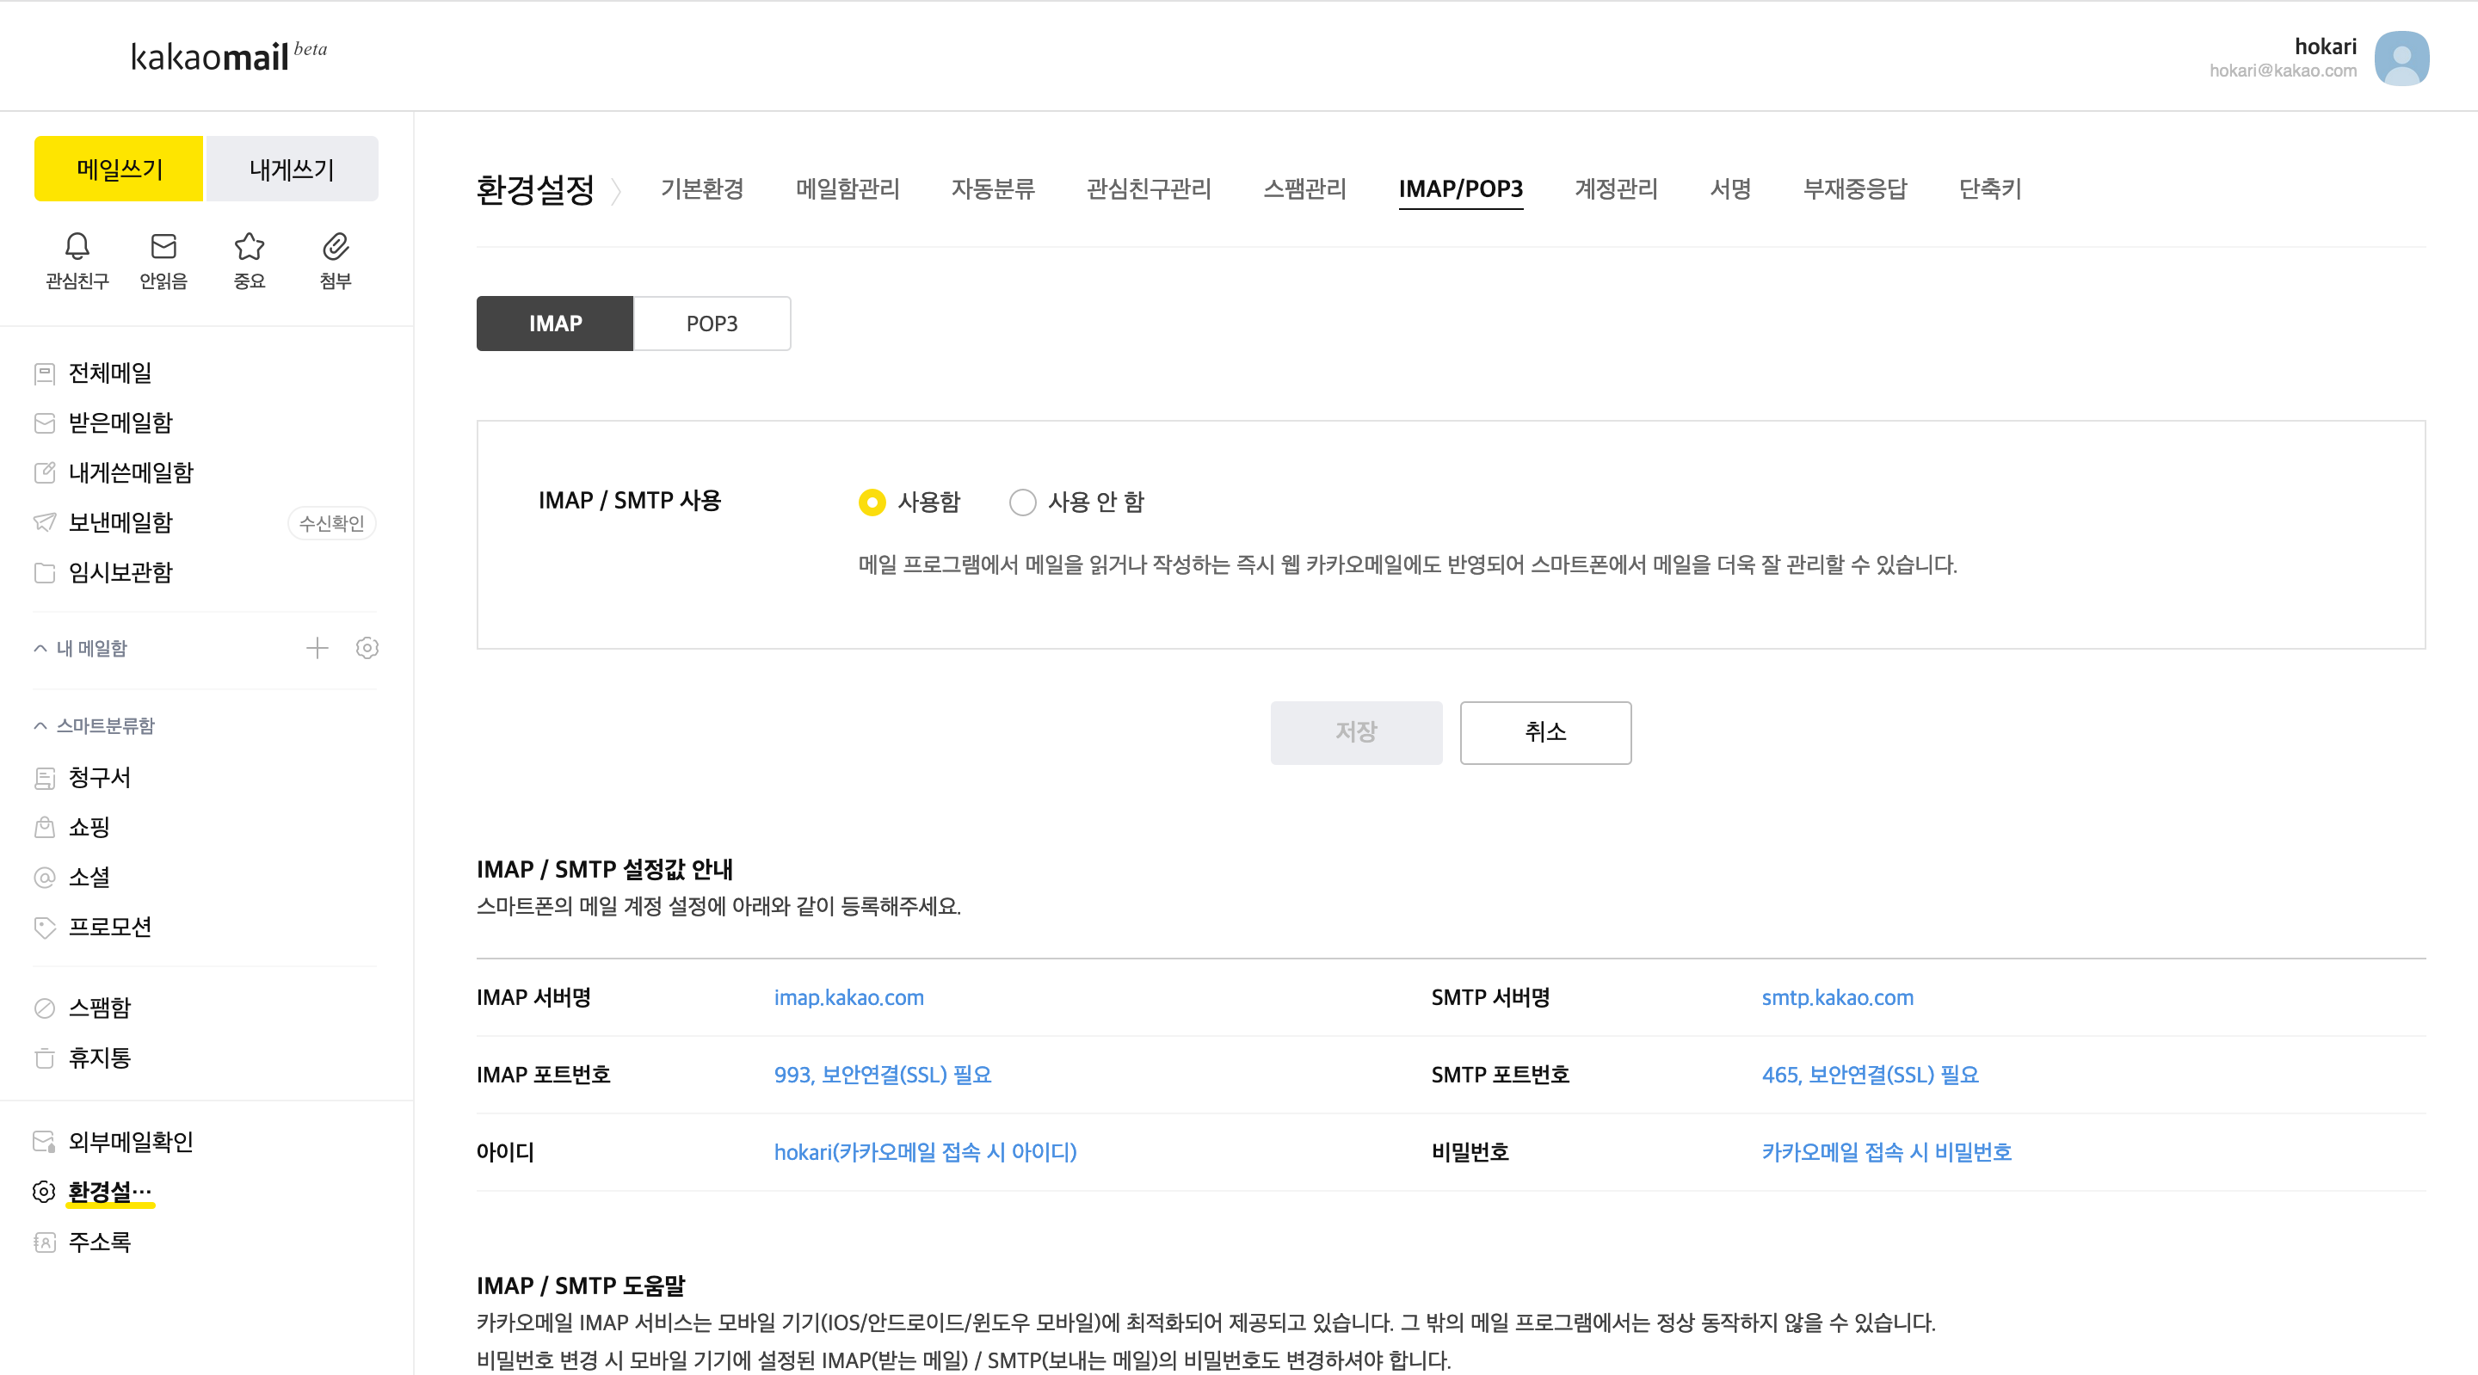The height and width of the screenshot is (1375, 2478).
Task: Select the 사용함 radio button
Action: point(872,503)
